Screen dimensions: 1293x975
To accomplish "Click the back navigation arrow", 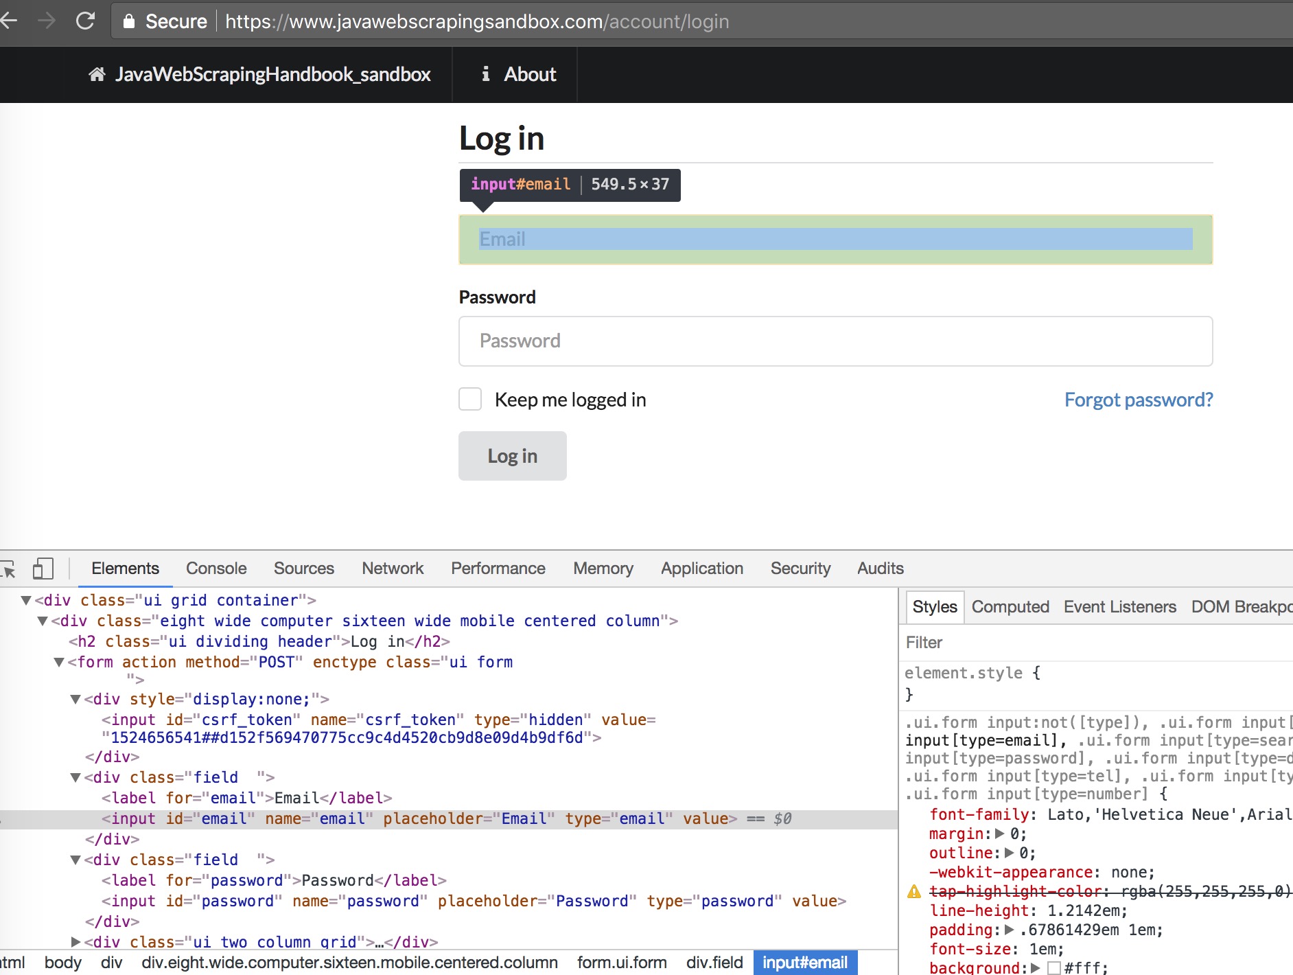I will tap(9, 21).
